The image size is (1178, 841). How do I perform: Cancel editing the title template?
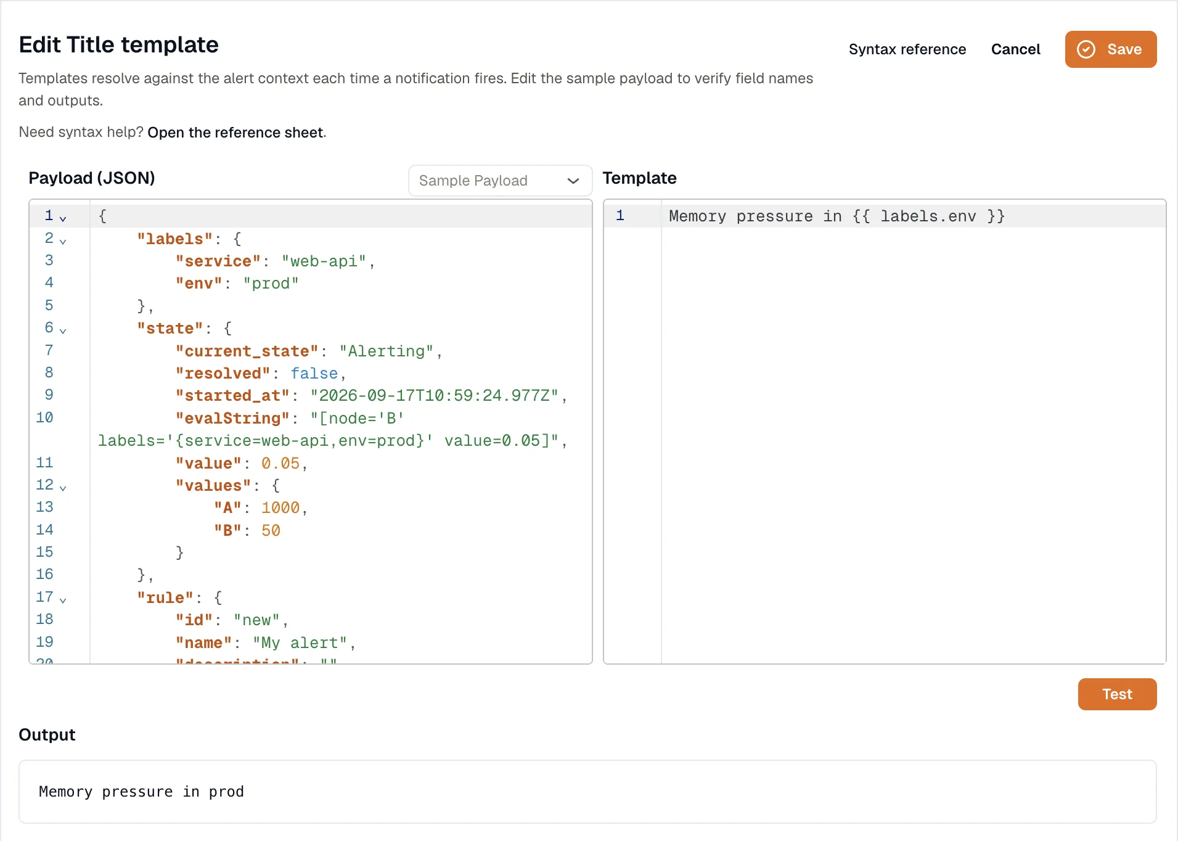1015,49
